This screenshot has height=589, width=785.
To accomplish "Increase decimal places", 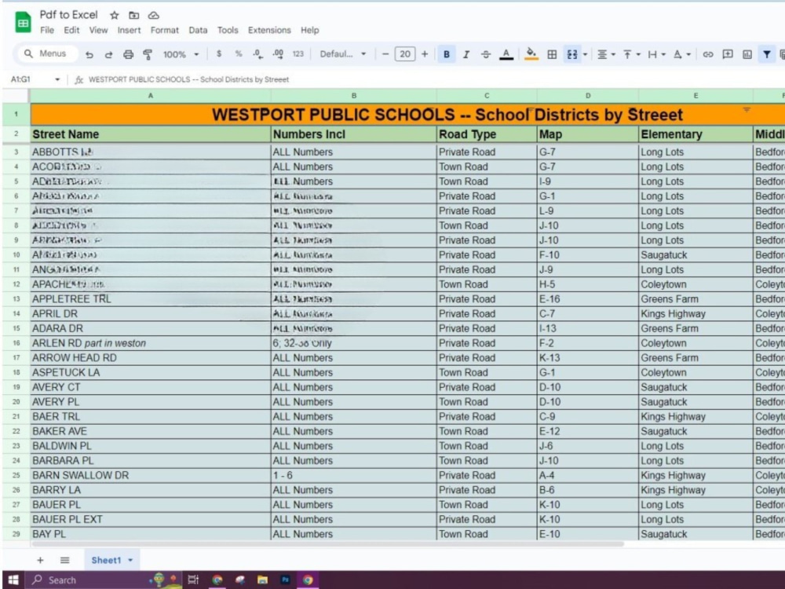I will (279, 53).
